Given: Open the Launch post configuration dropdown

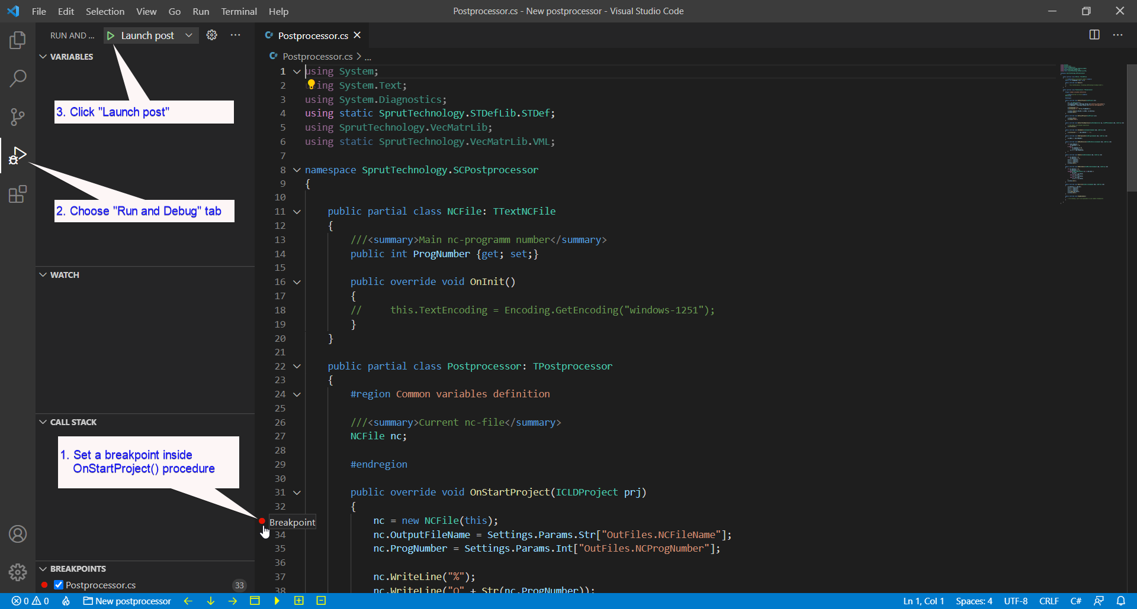Looking at the screenshot, I should point(189,35).
